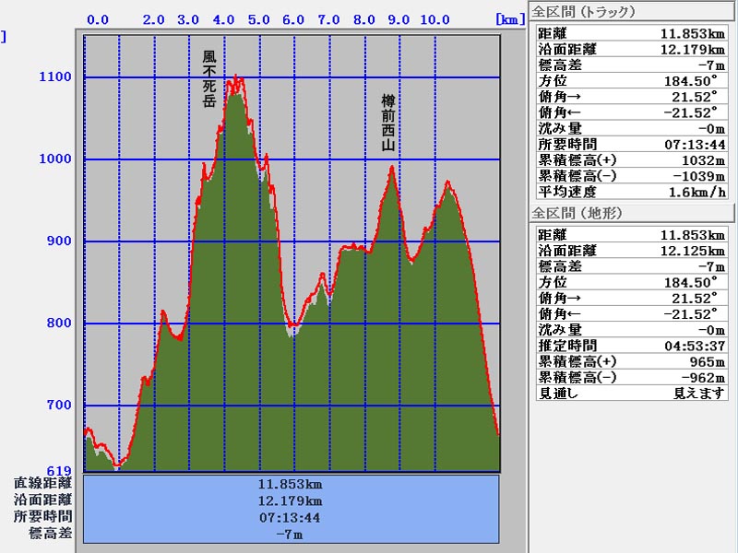Viewport: 738px width, 553px height.
Task: Click the 1100 elevation axis label
Action: click(55, 77)
